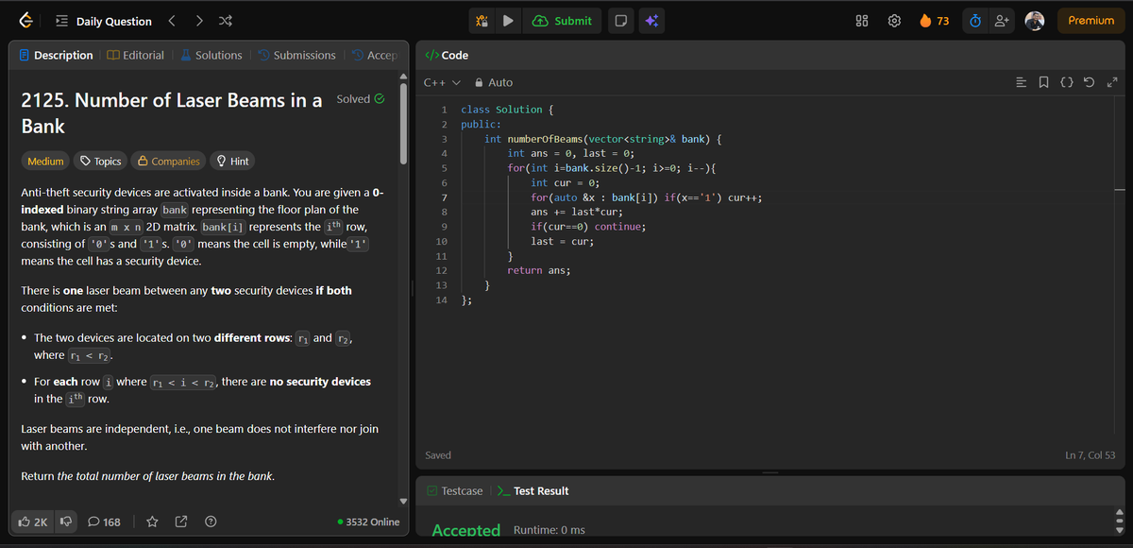Screen dimensions: 1133x548
Task: Submit the solution
Action: [x=563, y=21]
